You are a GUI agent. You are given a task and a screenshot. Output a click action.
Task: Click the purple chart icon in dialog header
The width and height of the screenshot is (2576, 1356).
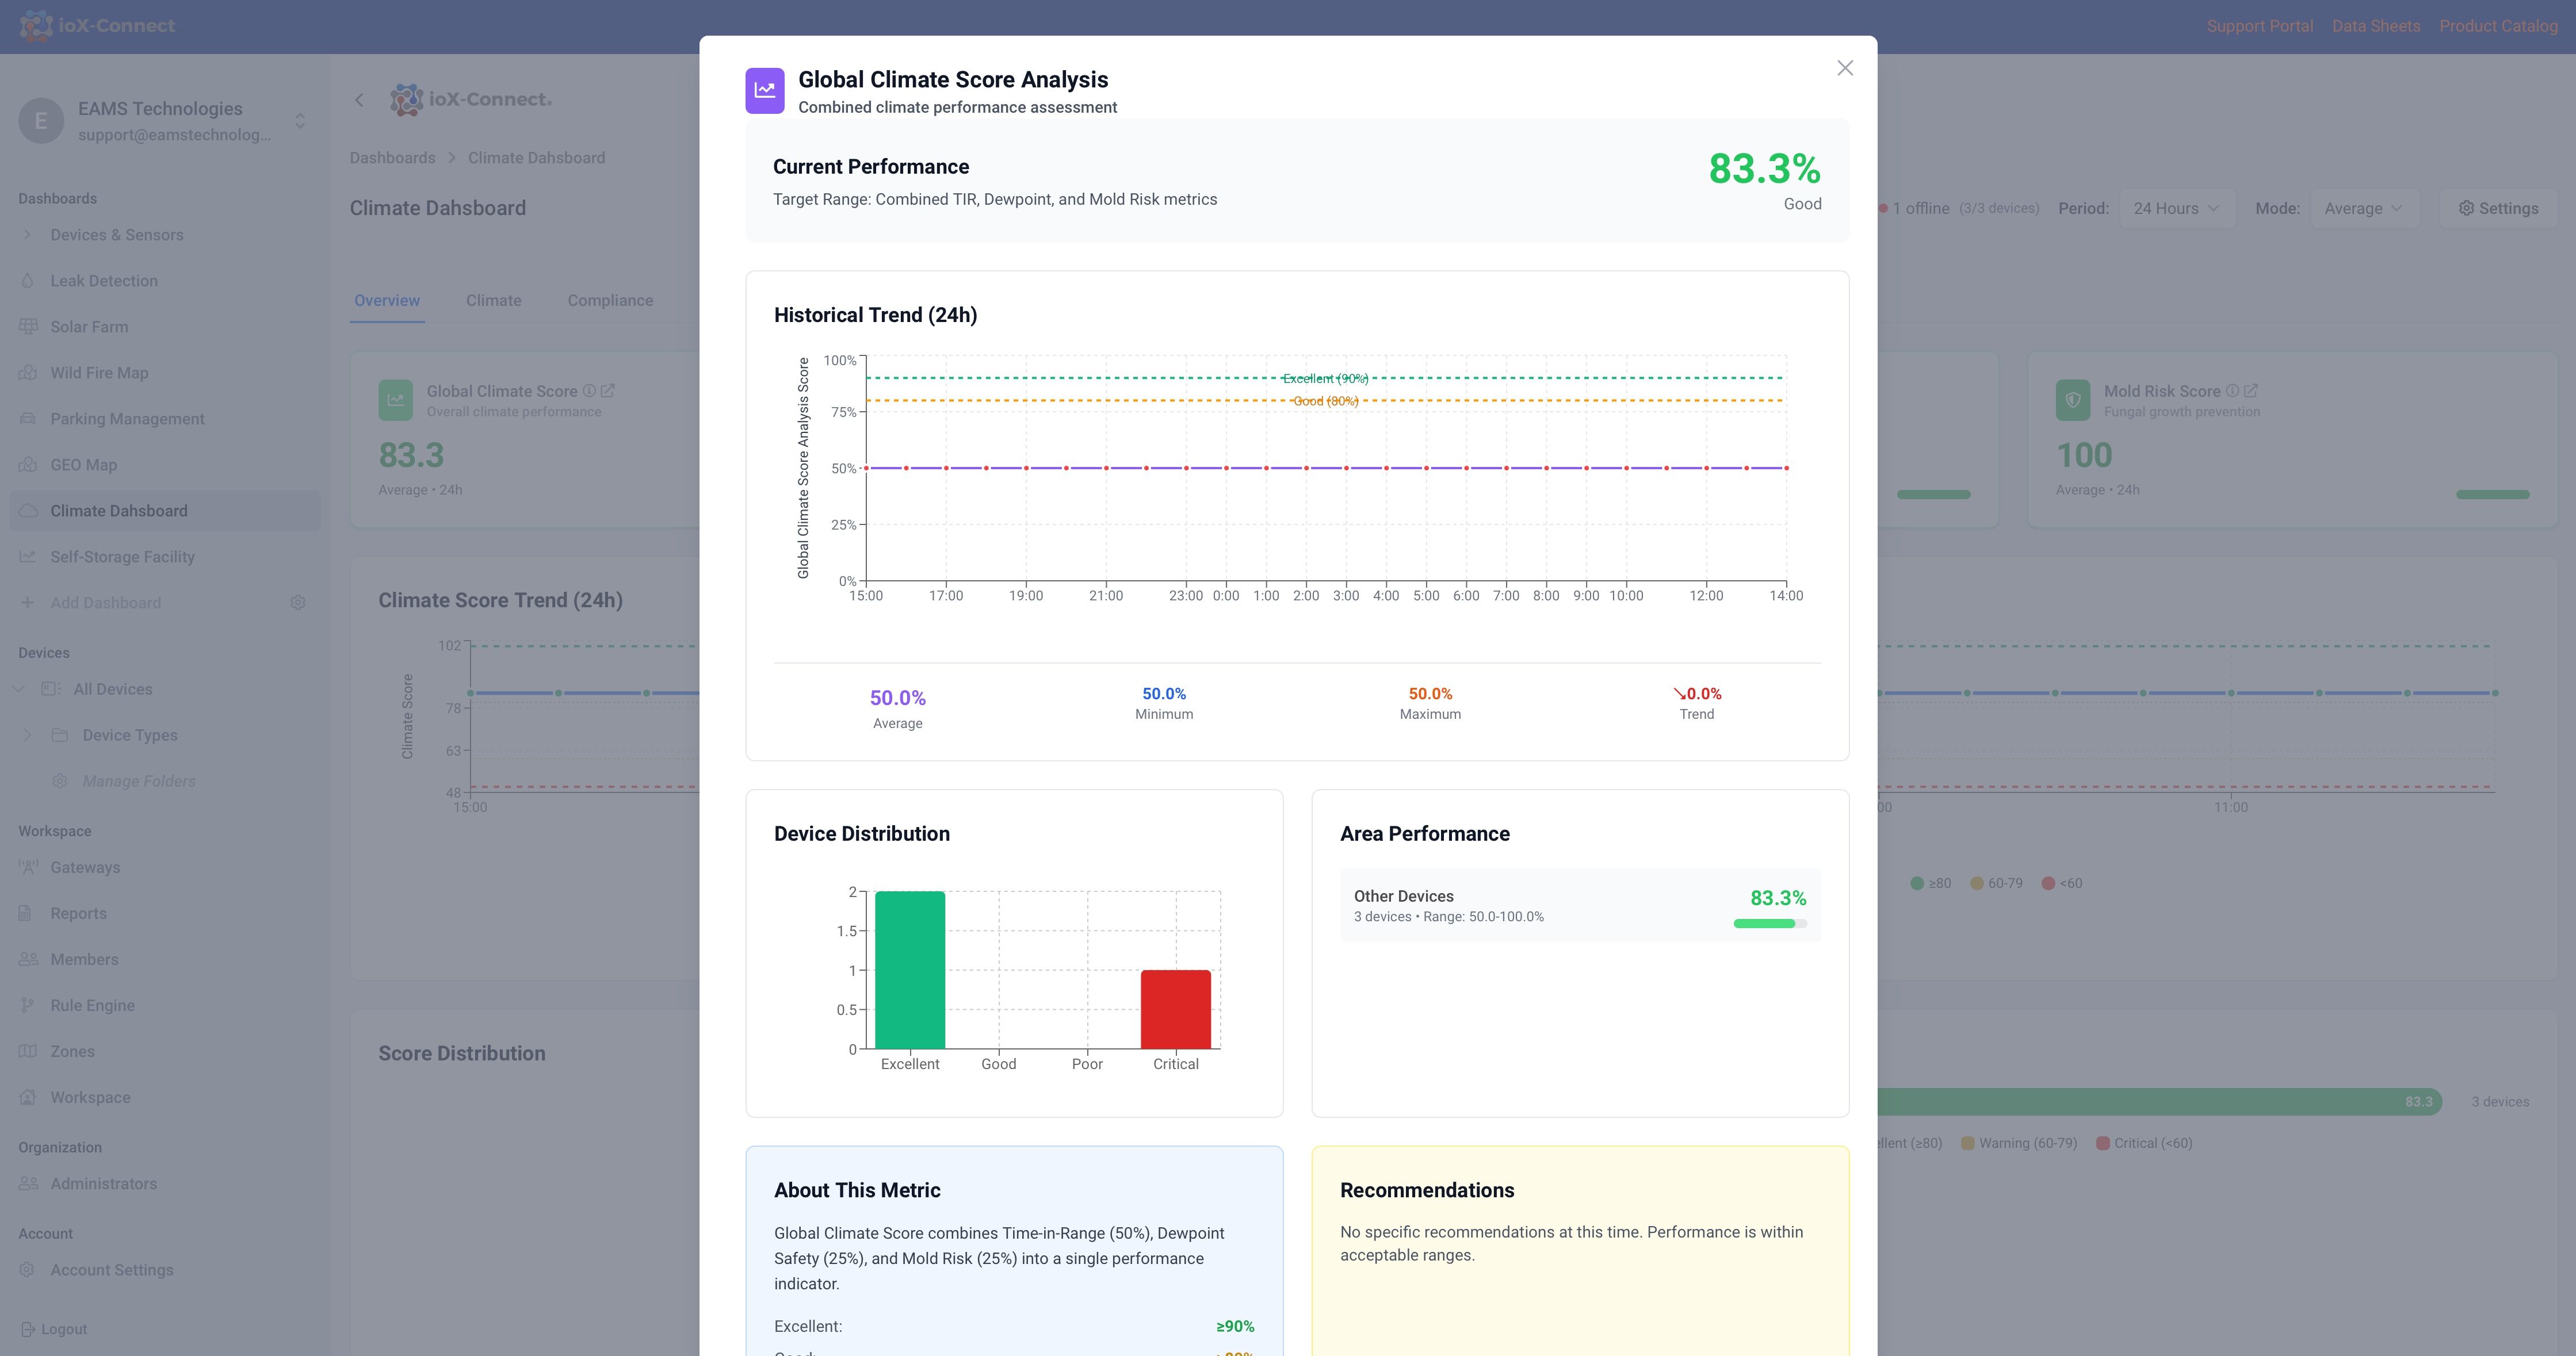pos(764,91)
